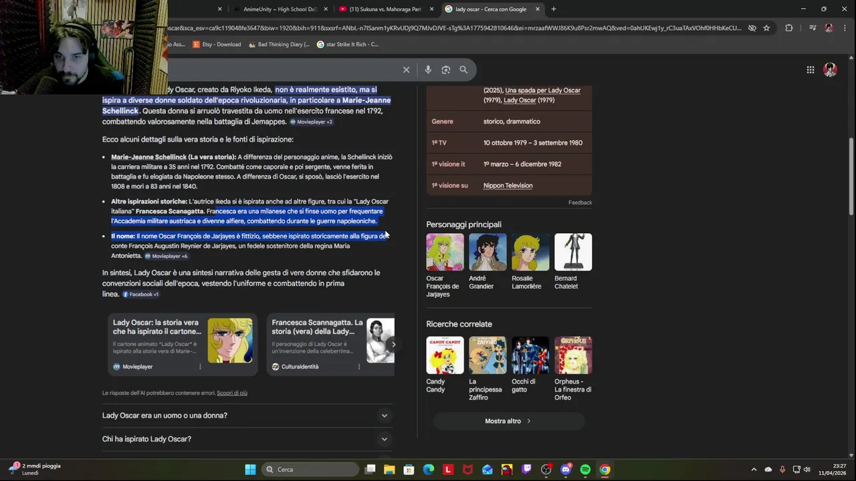
Task: Open McAfee from the taskbar
Action: pos(467,470)
